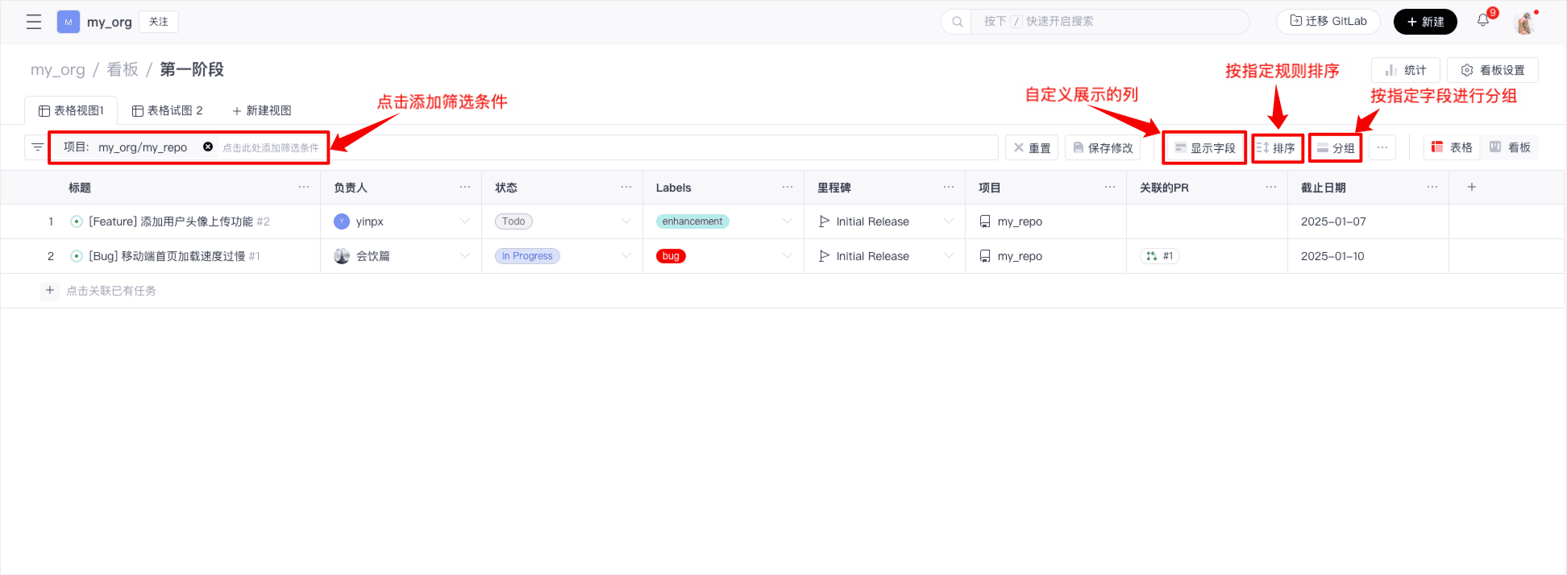Click the filter icon beside project filter
The height and width of the screenshot is (575, 1567).
[x=37, y=147]
